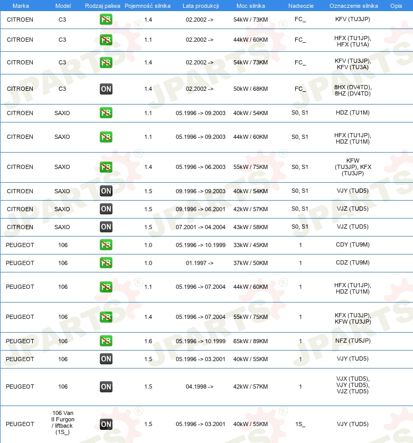
Task: Select the '04.1998 ->' production years cell
Action: (x=200, y=387)
